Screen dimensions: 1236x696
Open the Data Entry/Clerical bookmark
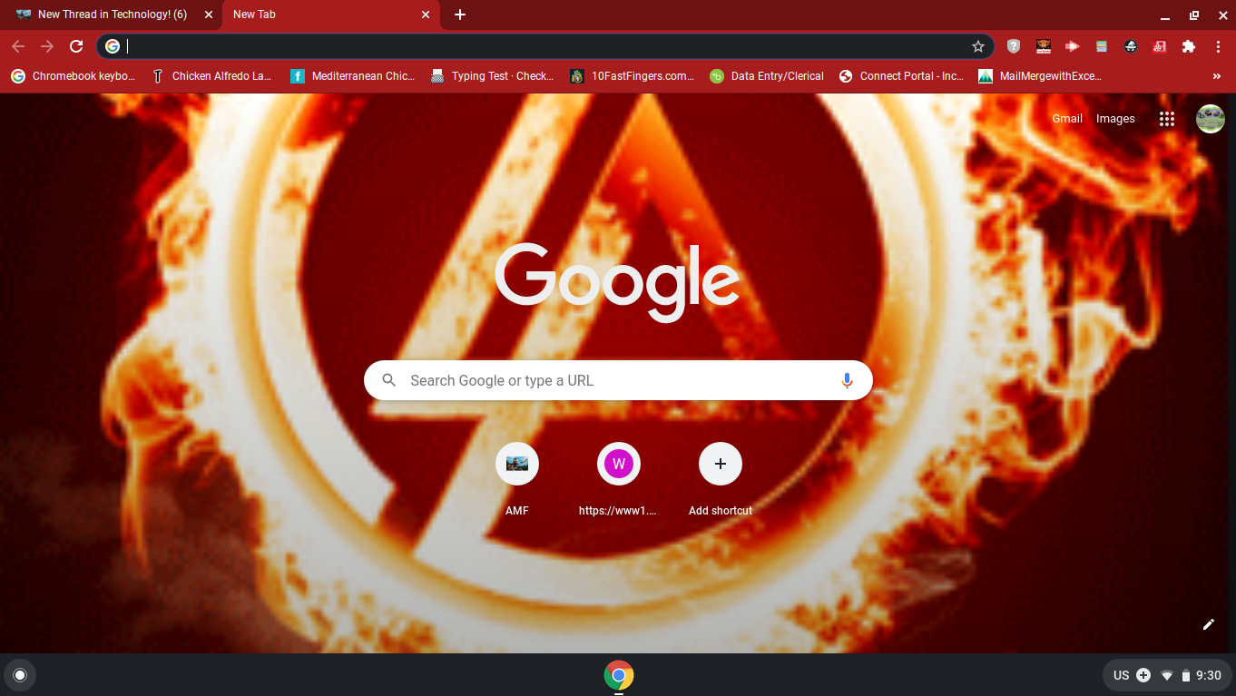[x=767, y=76]
